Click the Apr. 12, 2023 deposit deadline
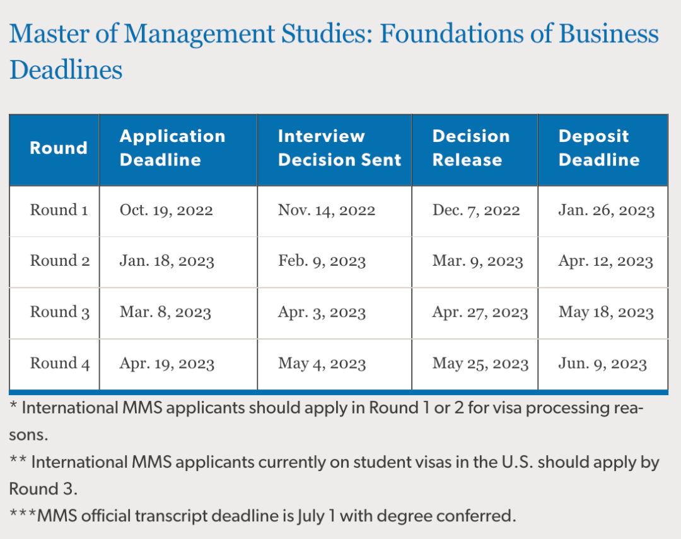This screenshot has height=539, width=681. pos(606,261)
